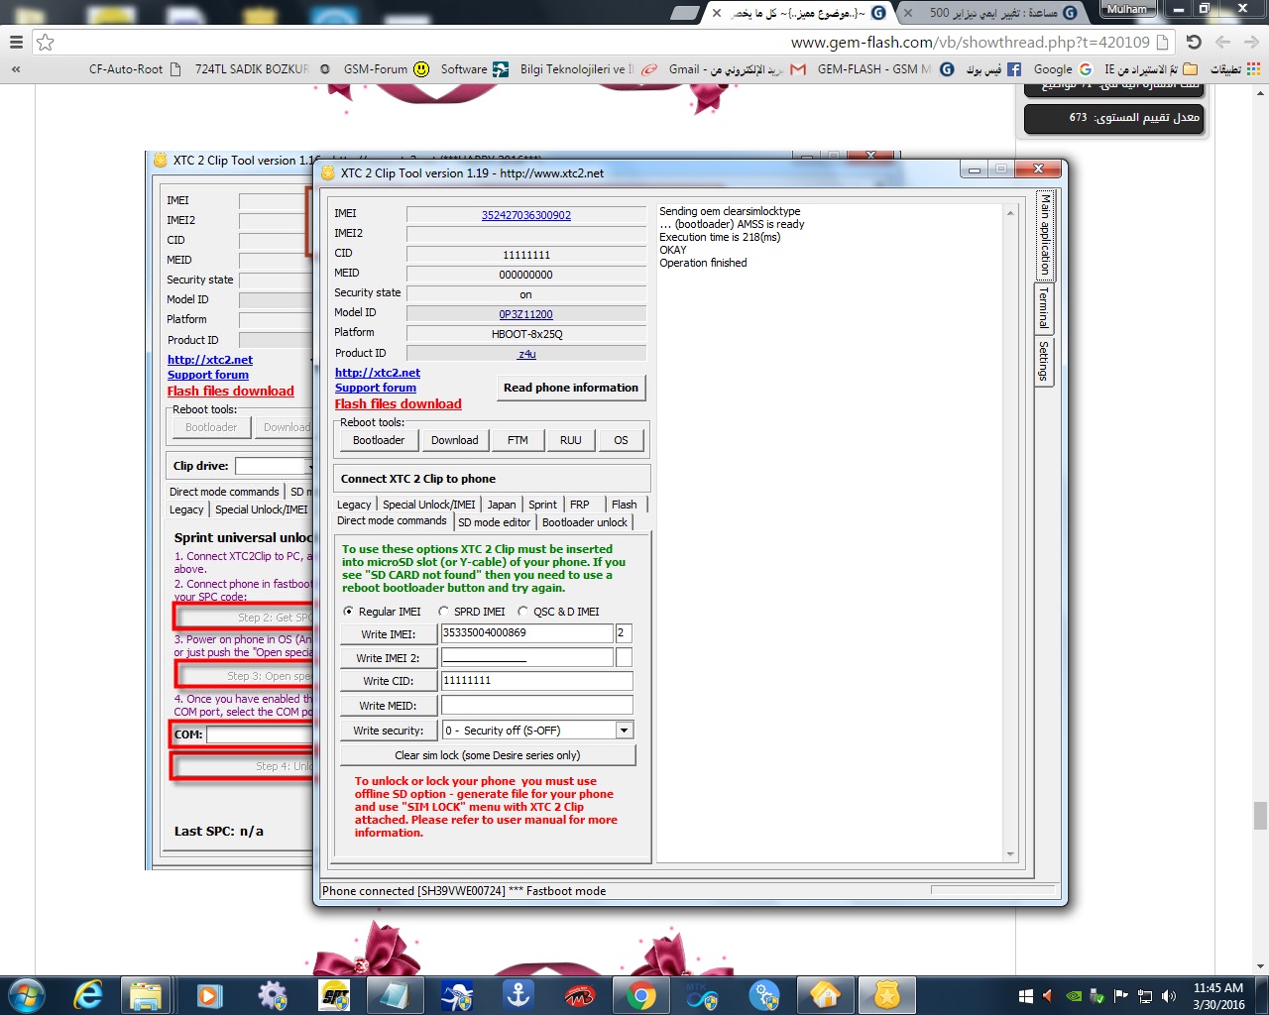Open Google Chrome taskbar icon
1269x1015 pixels.
(640, 994)
